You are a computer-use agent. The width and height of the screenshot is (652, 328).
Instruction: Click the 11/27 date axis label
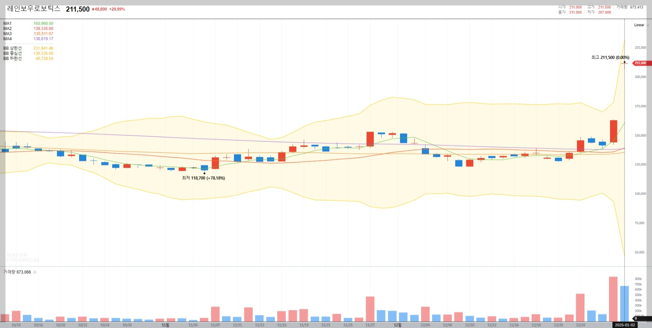click(370, 325)
